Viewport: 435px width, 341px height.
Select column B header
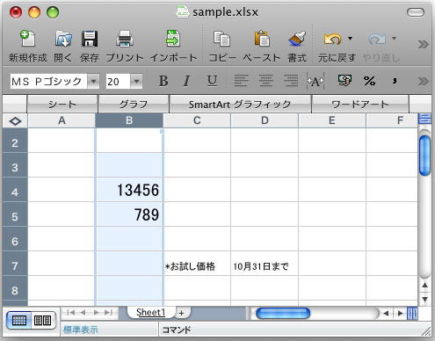pyautogui.click(x=129, y=120)
